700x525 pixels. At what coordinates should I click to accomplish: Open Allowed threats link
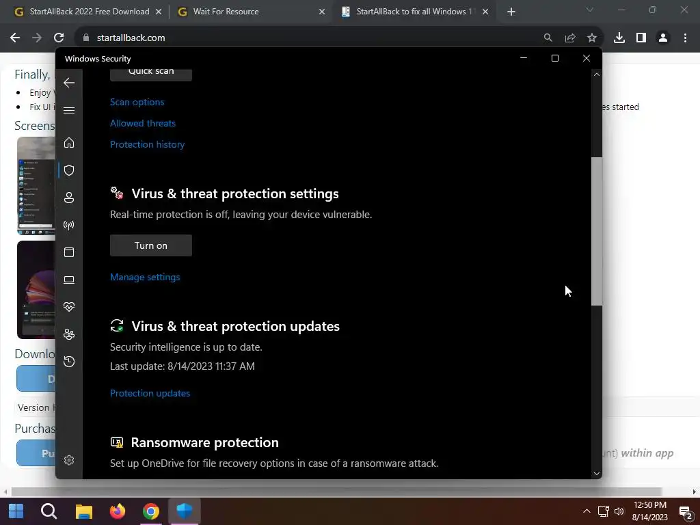coord(143,123)
